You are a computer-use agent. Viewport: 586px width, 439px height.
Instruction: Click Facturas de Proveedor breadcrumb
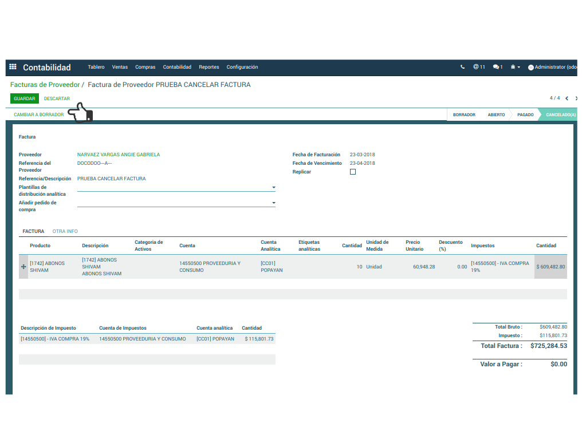[x=45, y=85]
